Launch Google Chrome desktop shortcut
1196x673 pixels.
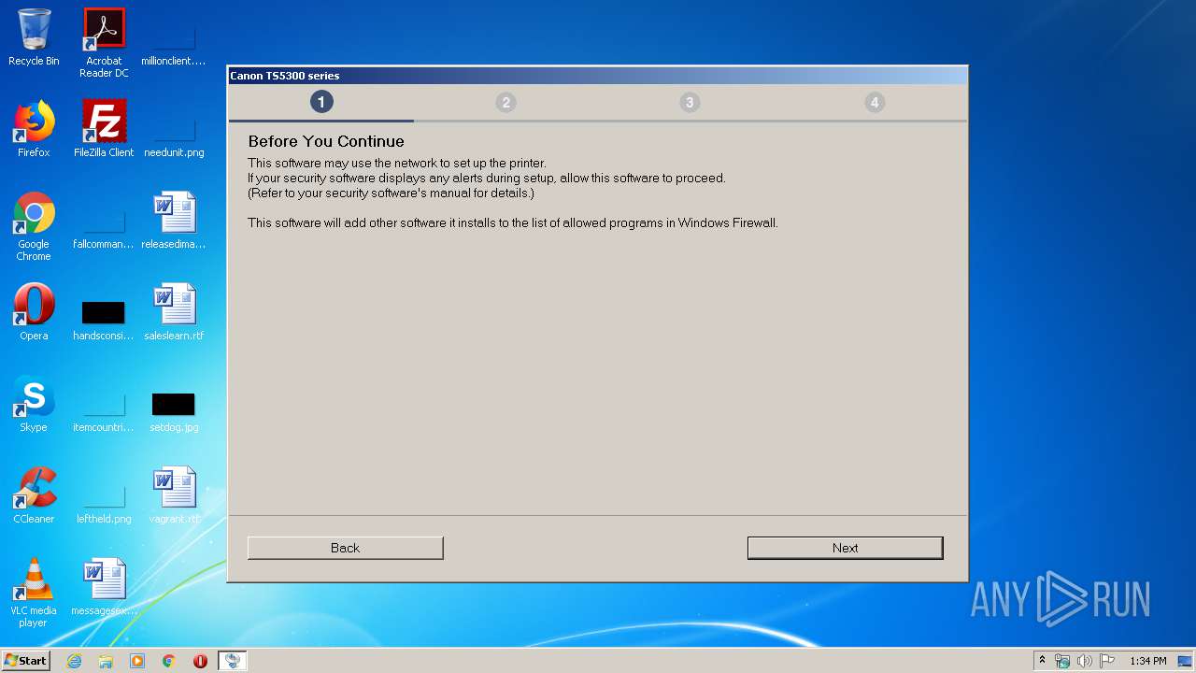[34, 226]
